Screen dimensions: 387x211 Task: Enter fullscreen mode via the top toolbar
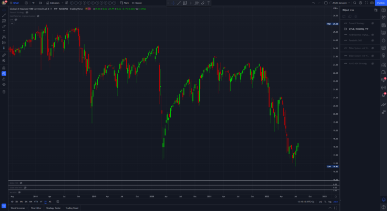[366, 3]
